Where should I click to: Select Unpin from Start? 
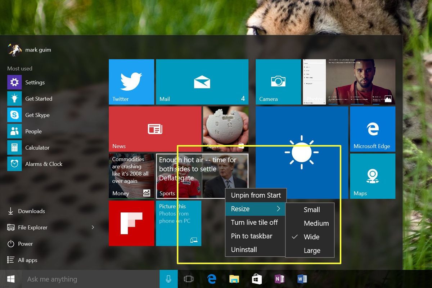click(x=256, y=195)
